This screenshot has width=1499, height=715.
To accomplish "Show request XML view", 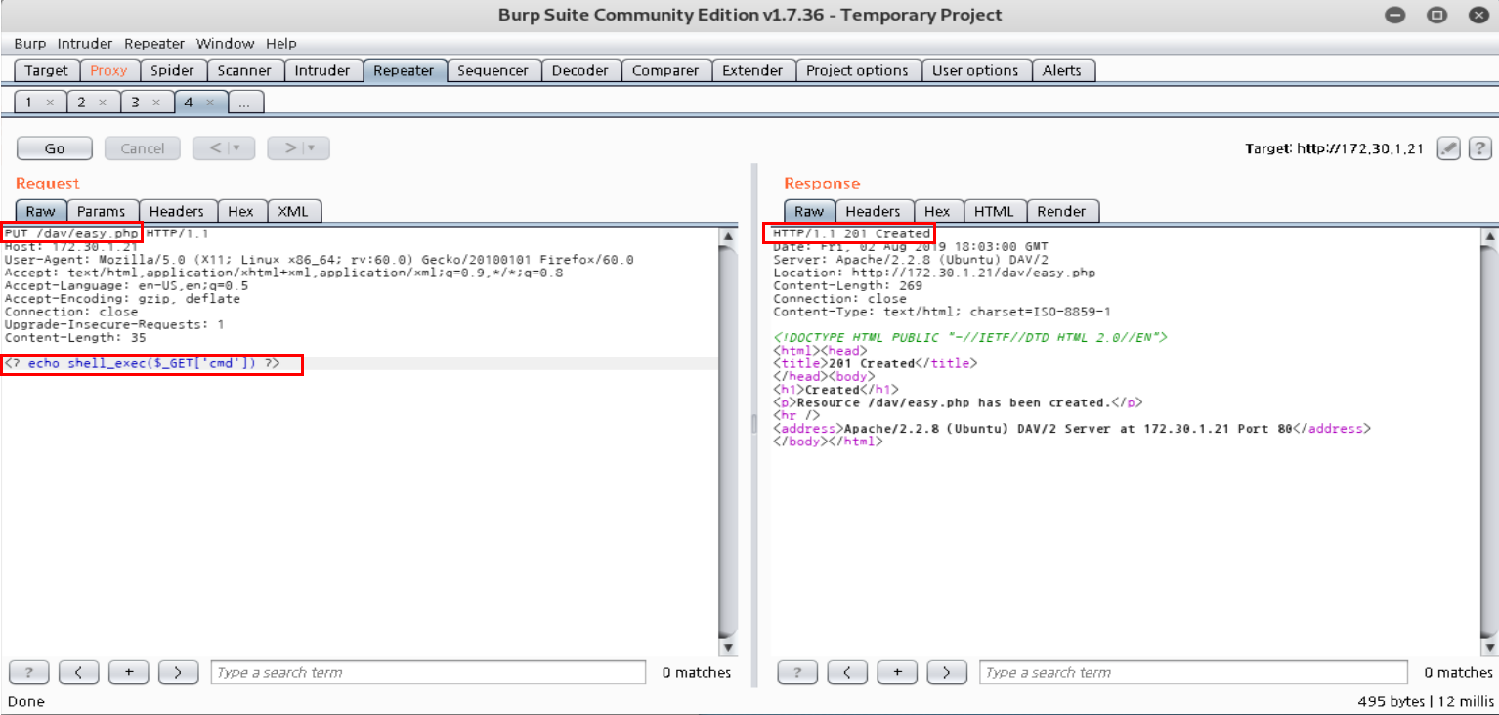I will click(x=293, y=211).
